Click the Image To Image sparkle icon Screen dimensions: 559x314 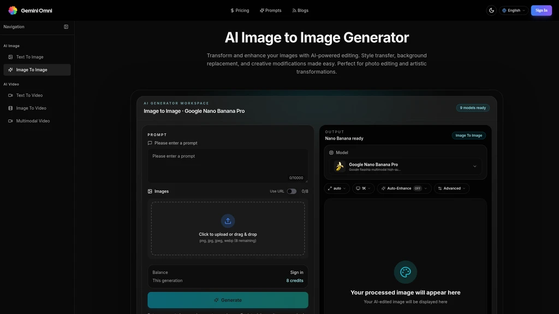(x=10, y=70)
